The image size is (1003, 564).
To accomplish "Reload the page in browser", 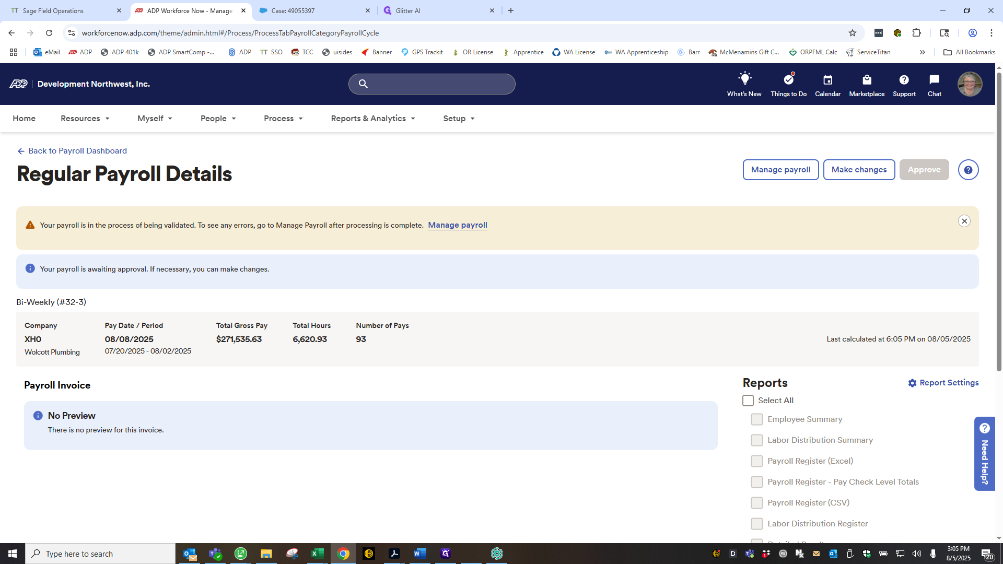I will point(49,33).
